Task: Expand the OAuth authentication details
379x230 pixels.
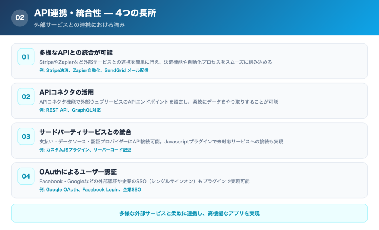Action: [189, 180]
